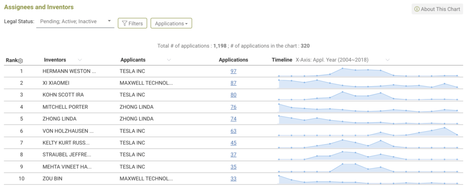Click the Timeline column header label
Screen dimensions: 471x193
pyautogui.click(x=282, y=60)
